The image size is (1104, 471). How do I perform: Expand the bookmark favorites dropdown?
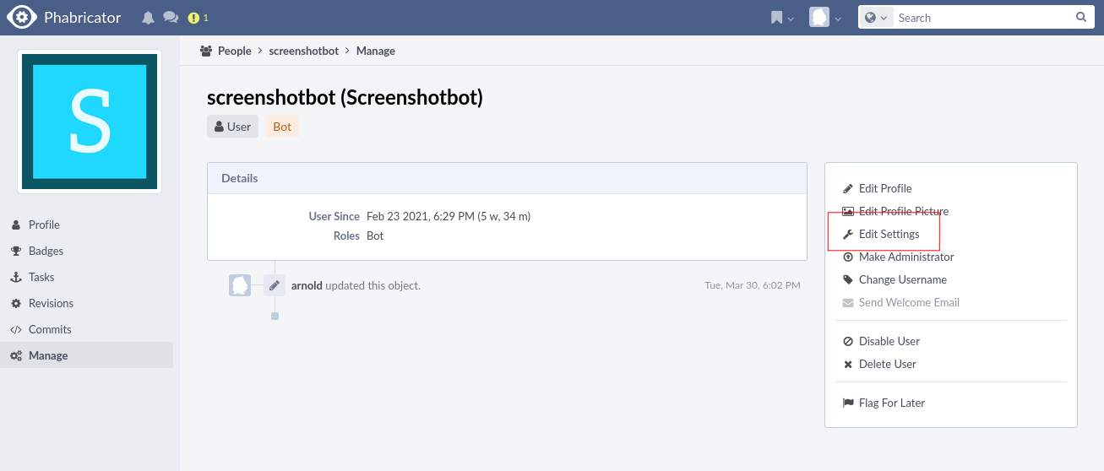[782, 18]
